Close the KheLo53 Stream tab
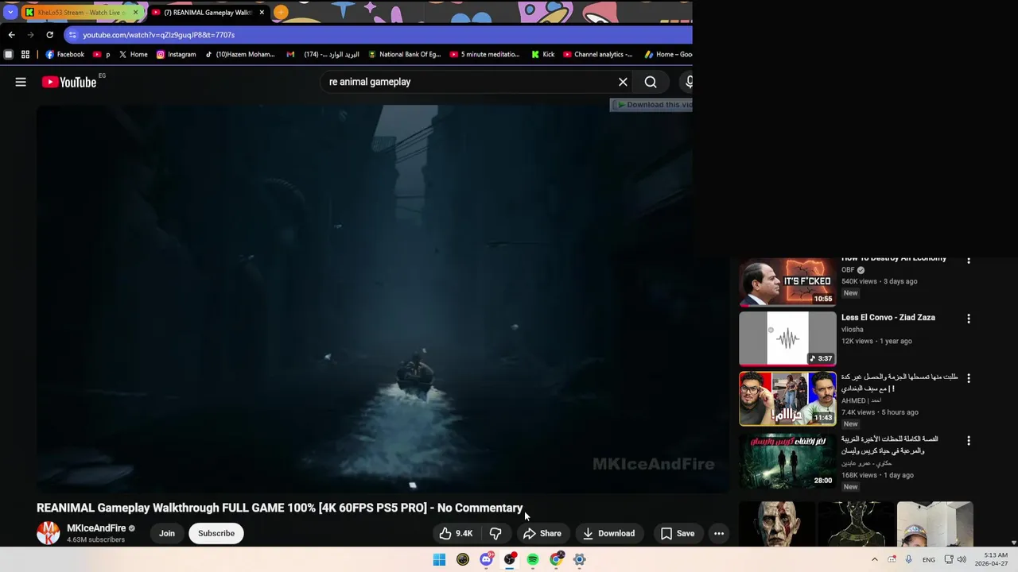1018x572 pixels. pos(135,13)
